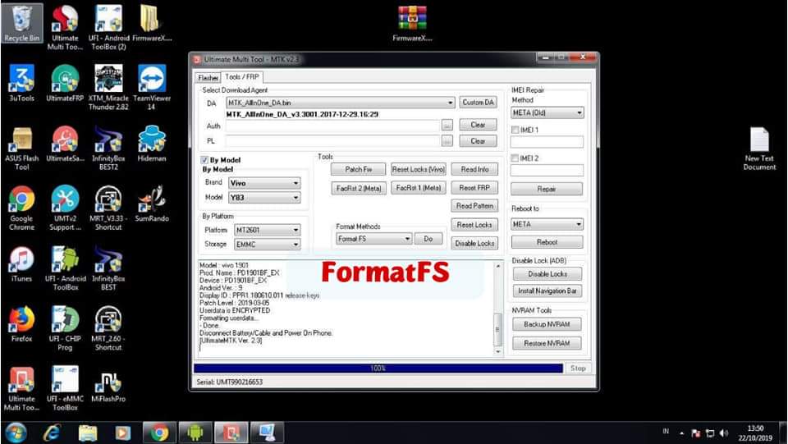The height and width of the screenshot is (444, 788).
Task: Click the Stop button beside progress bar
Action: 578,368
